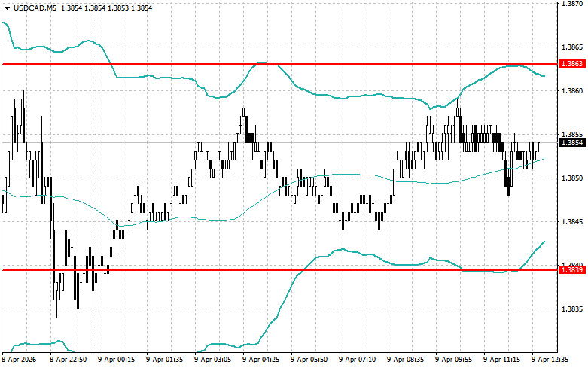
Task: Click the lower red horizontal line at 1.3839
Action: (x=280, y=270)
